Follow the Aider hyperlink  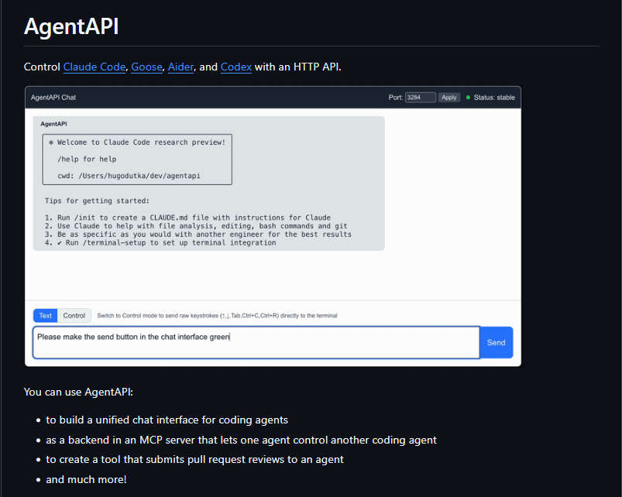[x=180, y=67]
